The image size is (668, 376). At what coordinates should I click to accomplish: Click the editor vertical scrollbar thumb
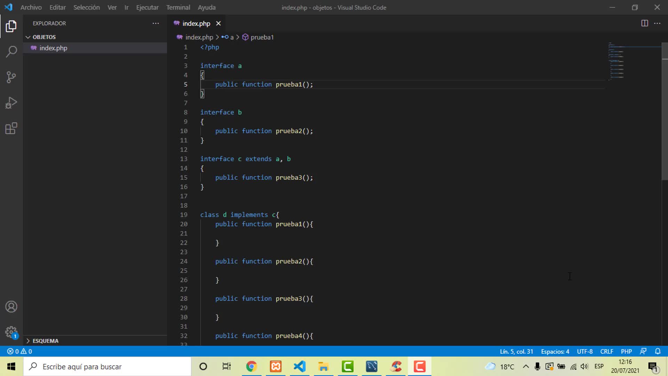click(665, 111)
